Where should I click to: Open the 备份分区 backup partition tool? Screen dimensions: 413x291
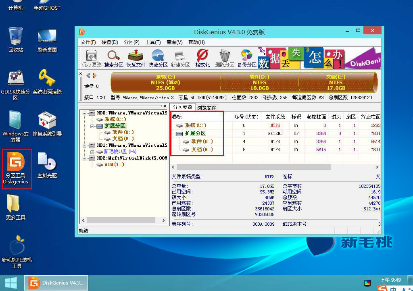[247, 58]
